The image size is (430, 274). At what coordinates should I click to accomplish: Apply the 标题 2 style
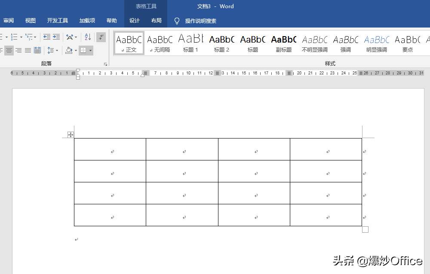pos(221,43)
